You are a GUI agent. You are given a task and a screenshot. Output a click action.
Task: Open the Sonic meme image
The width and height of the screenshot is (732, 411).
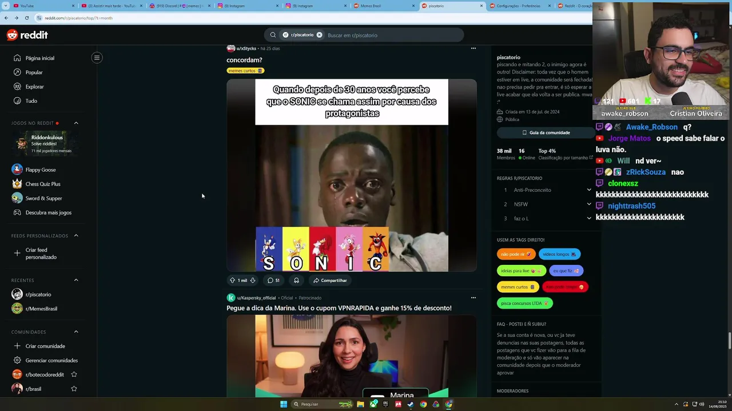pyautogui.click(x=352, y=175)
